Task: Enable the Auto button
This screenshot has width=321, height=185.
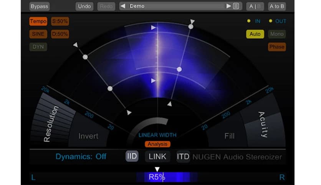Action: pyautogui.click(x=255, y=34)
